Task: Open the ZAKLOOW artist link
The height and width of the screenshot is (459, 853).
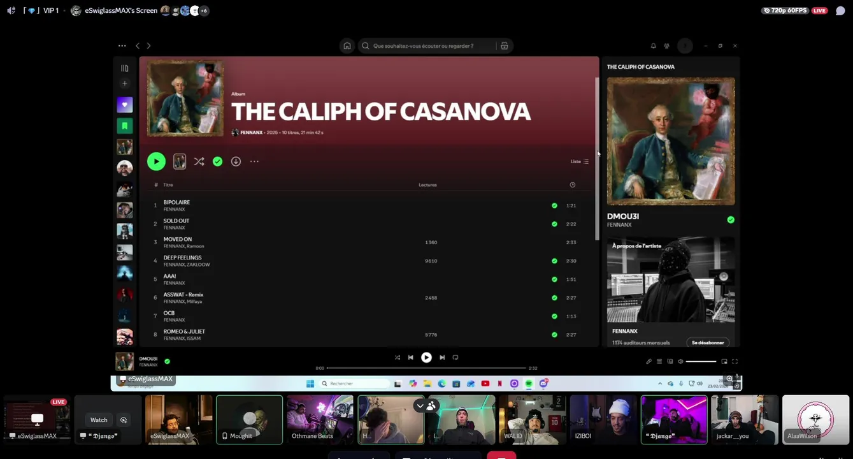Action: tap(198, 265)
